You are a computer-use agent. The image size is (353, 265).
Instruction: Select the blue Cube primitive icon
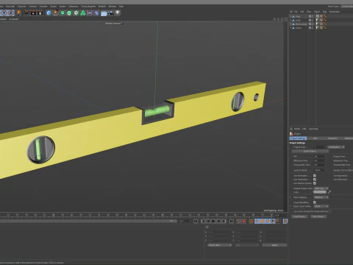click(49, 13)
